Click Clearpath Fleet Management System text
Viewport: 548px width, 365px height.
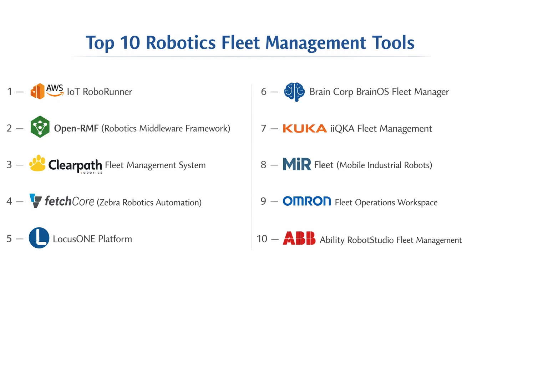(x=155, y=165)
